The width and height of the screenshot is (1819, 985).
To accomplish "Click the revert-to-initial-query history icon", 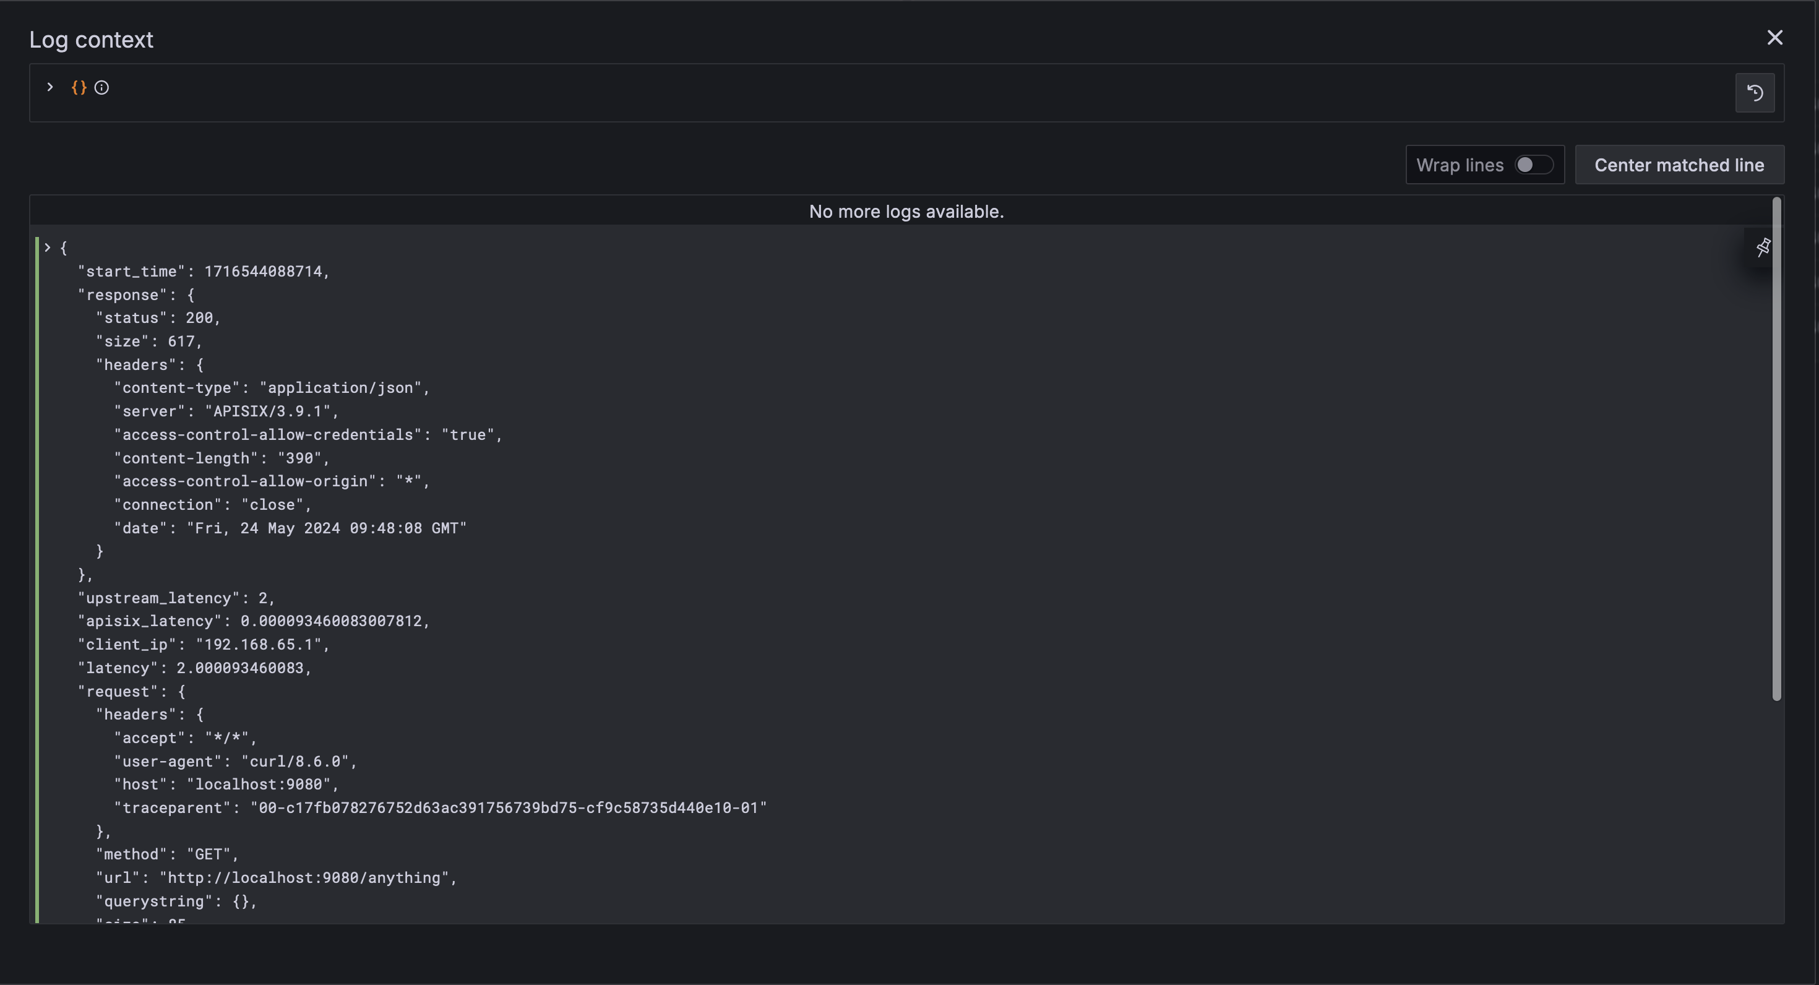I will click(x=1754, y=92).
